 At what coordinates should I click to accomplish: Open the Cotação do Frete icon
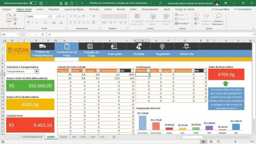tap(91, 46)
